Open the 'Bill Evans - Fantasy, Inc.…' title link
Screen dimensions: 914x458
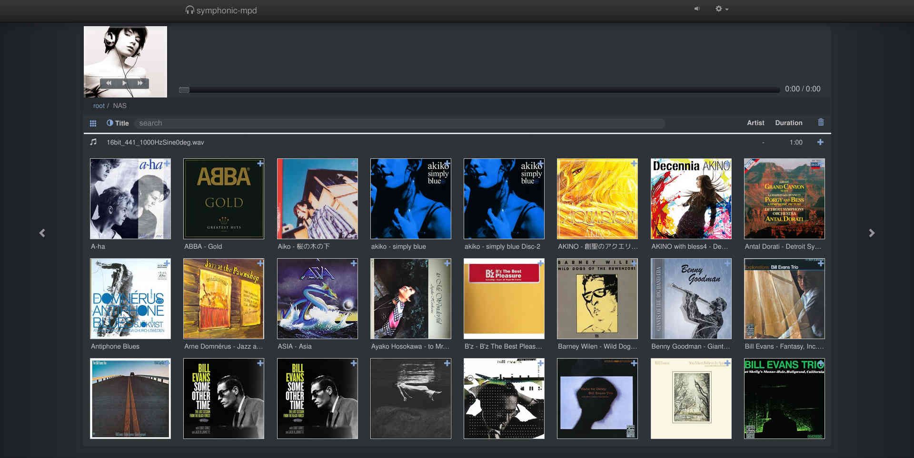click(784, 346)
